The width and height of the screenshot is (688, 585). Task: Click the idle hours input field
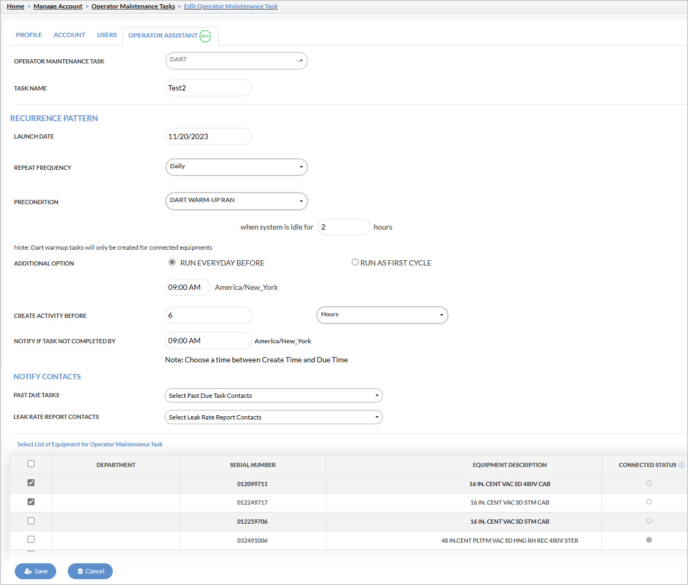344,227
